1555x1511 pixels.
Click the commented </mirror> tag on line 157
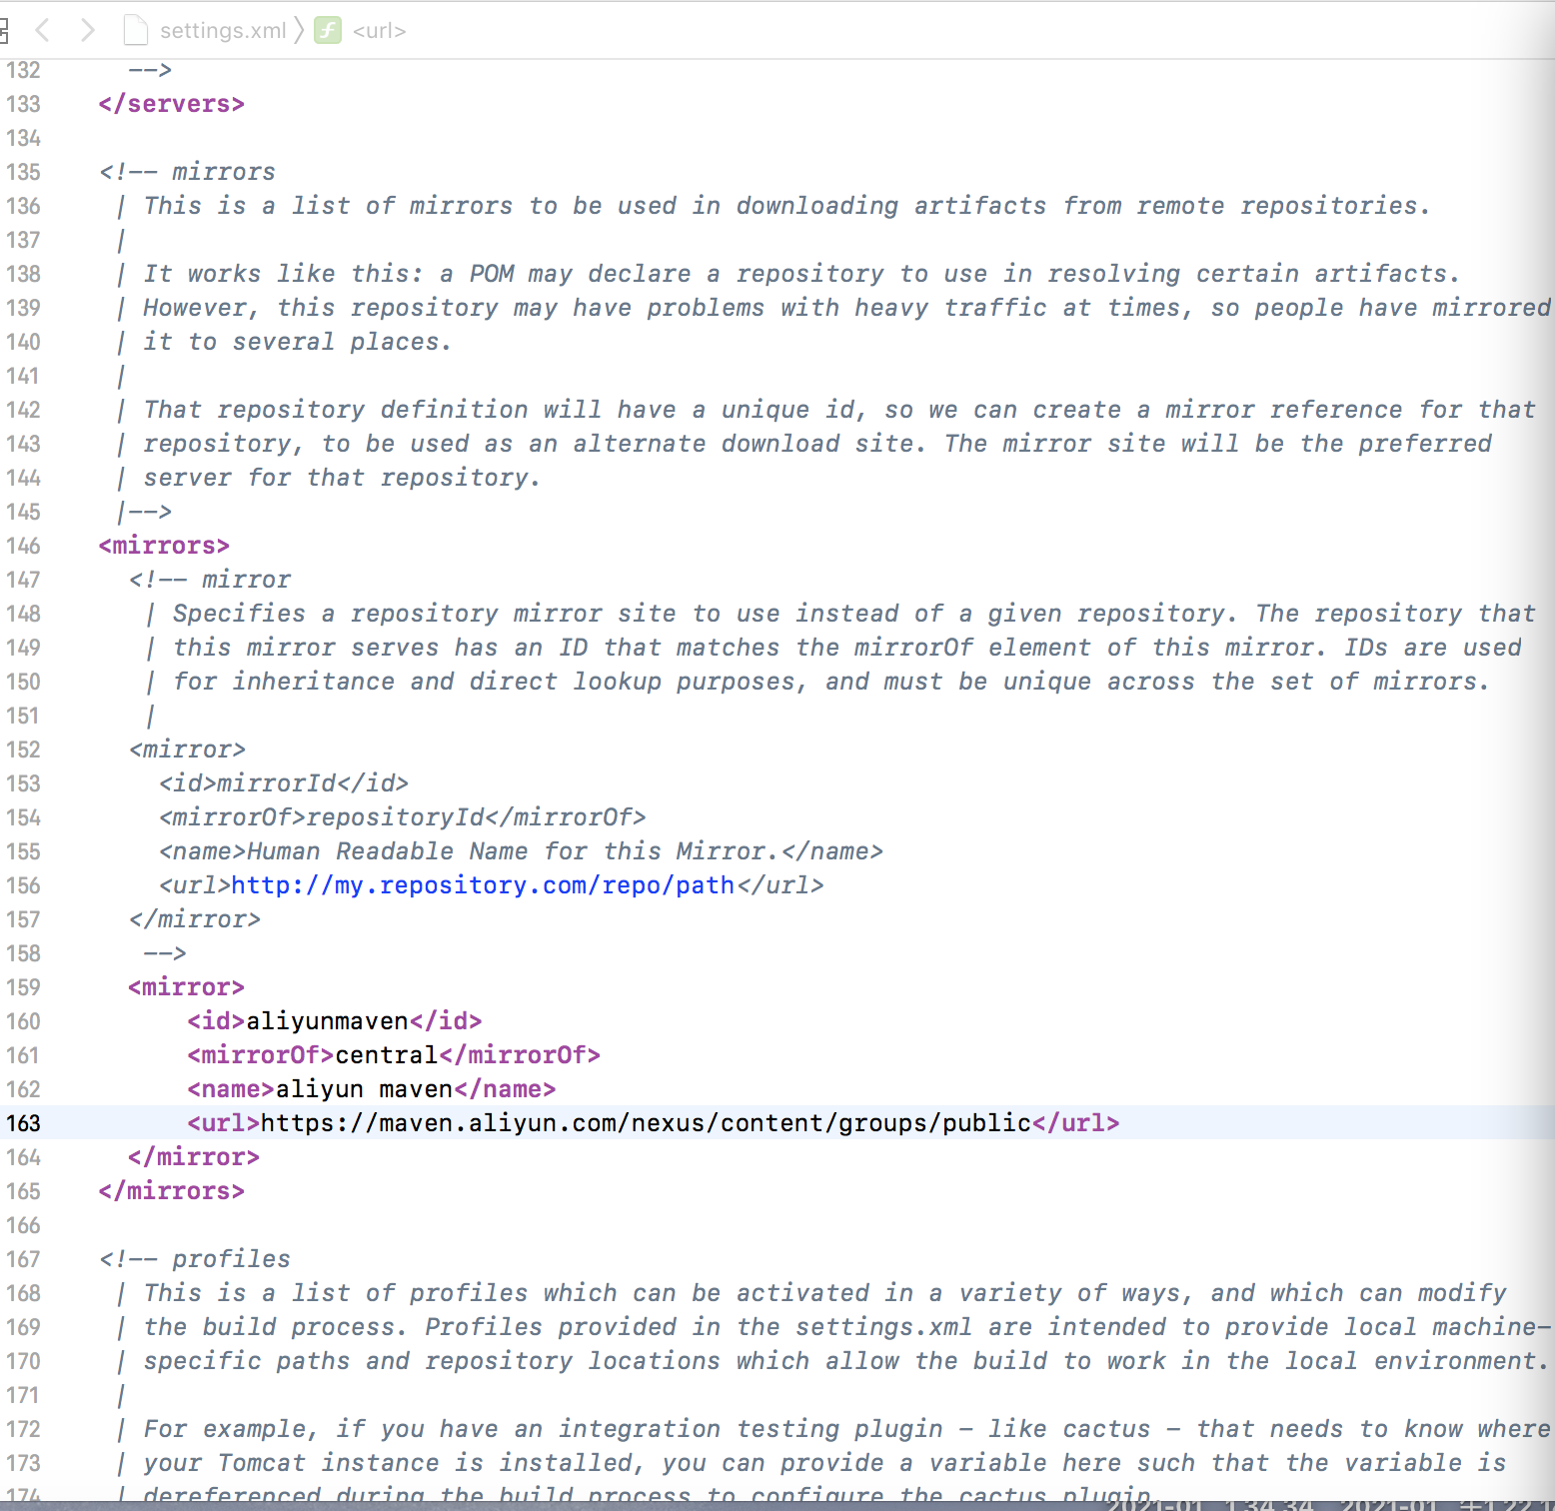(195, 919)
